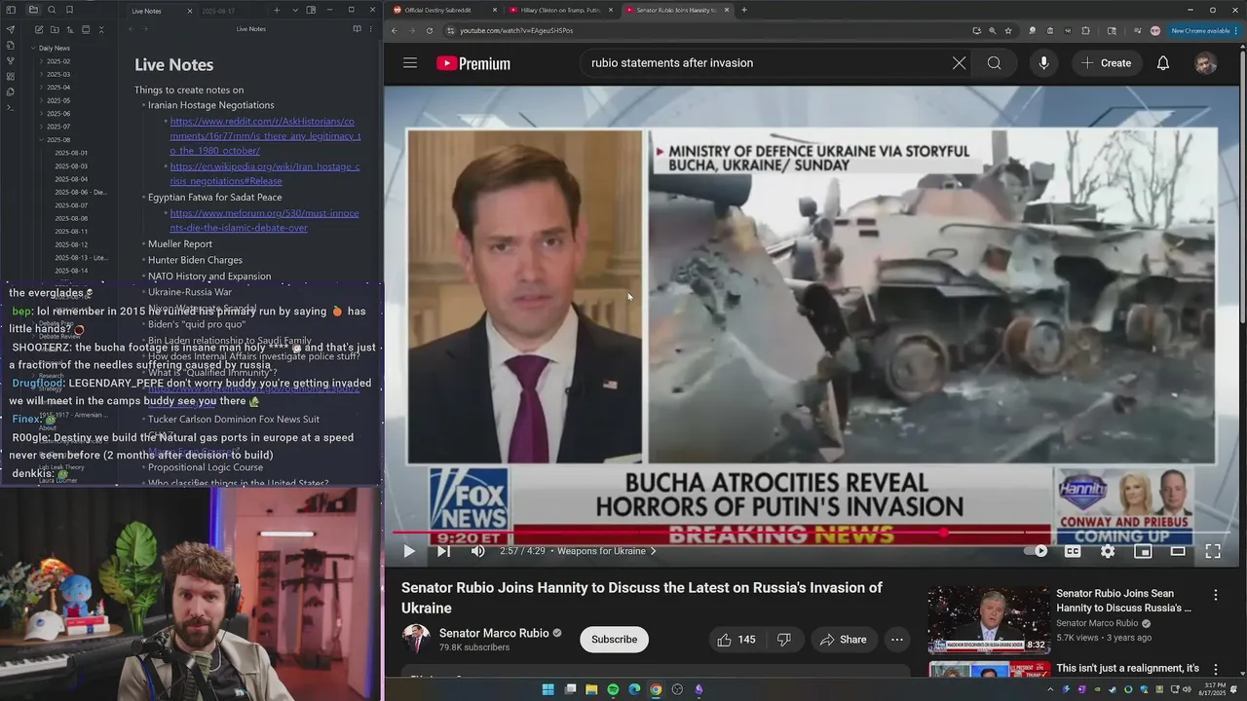Bookmark this page with star

(1008, 30)
